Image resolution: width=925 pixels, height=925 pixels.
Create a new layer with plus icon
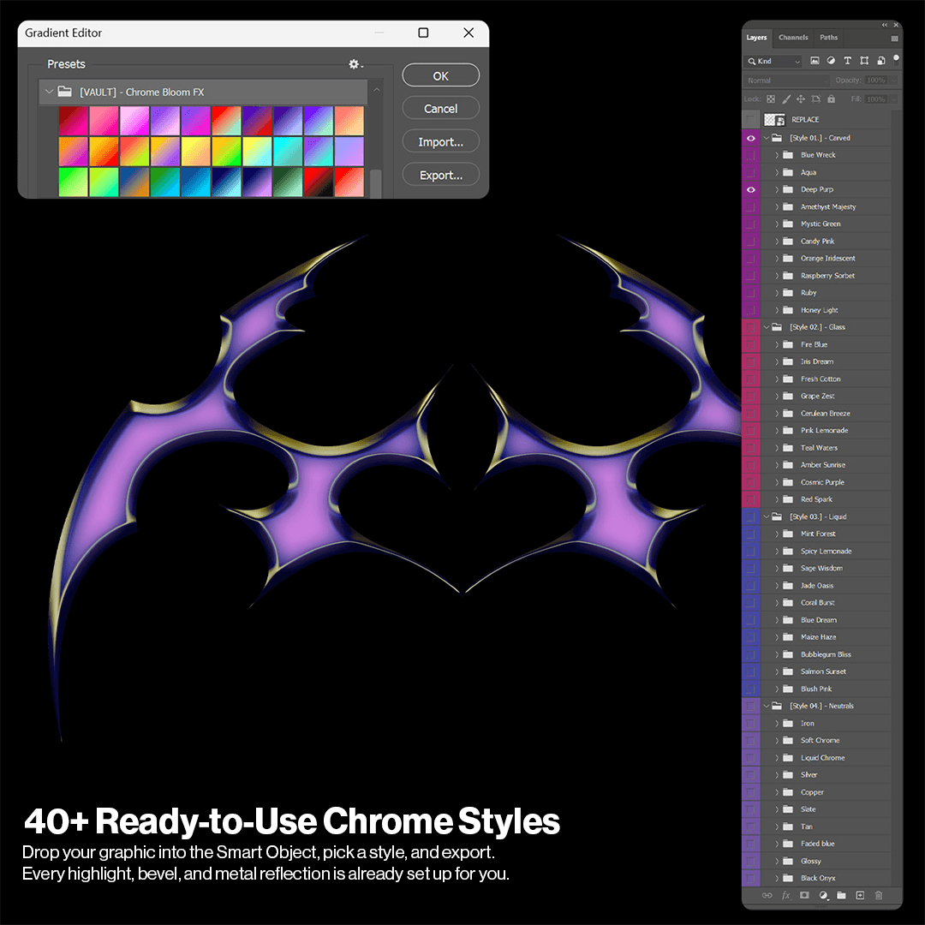point(860,895)
